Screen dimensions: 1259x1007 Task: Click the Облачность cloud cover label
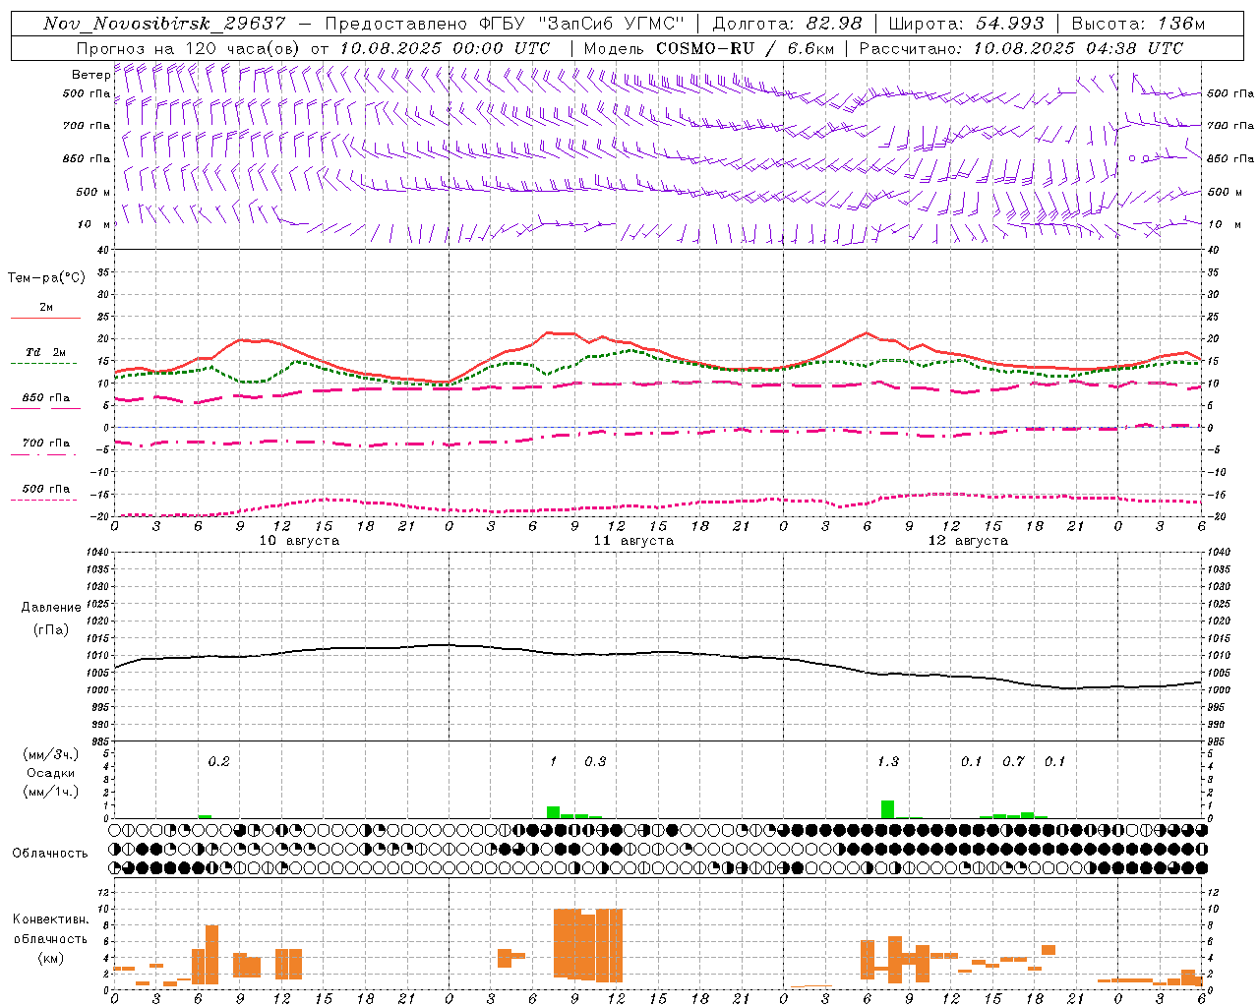click(50, 854)
